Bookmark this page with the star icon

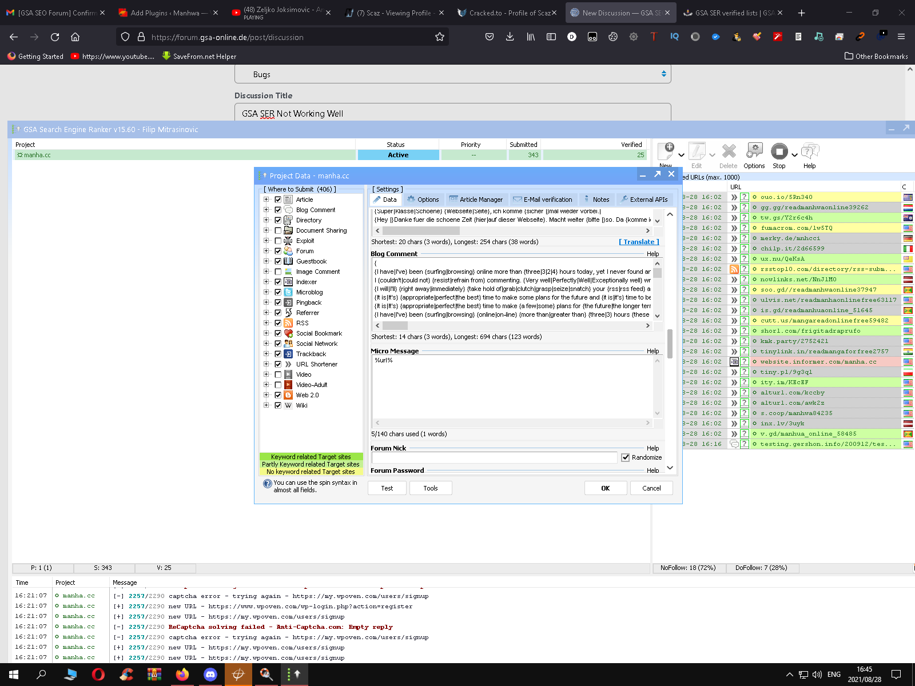click(440, 37)
